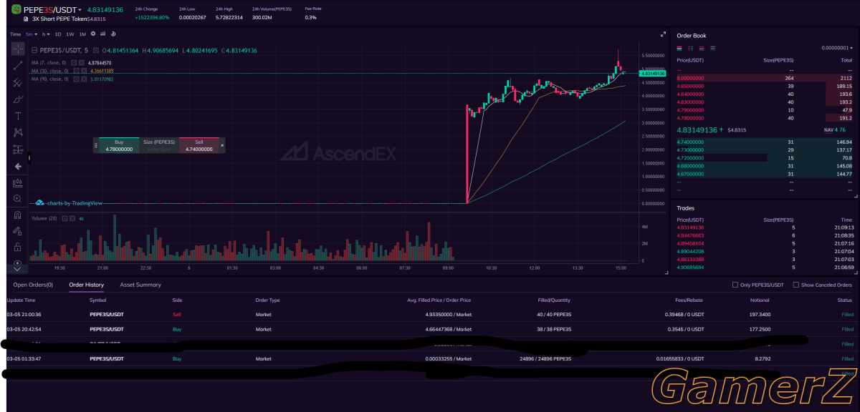
Task: Open the order book precision dropdown
Action: click(837, 48)
